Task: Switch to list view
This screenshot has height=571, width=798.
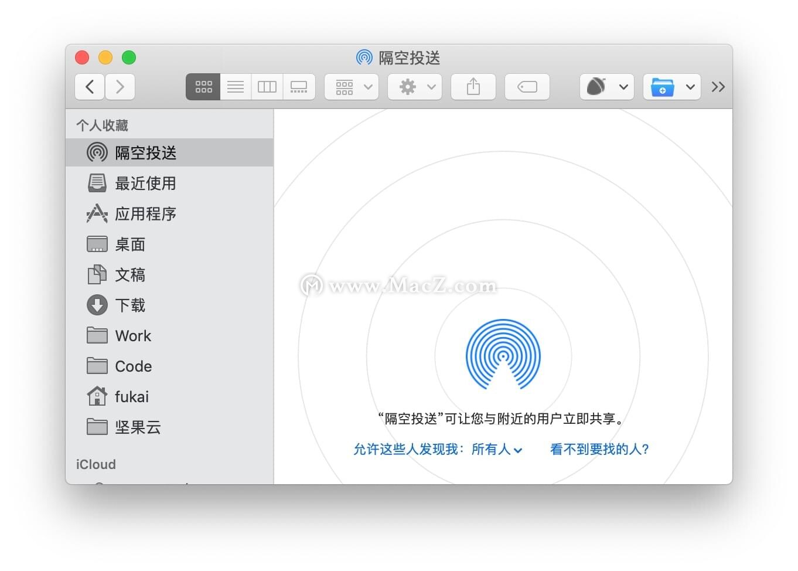Action: pyautogui.click(x=236, y=87)
